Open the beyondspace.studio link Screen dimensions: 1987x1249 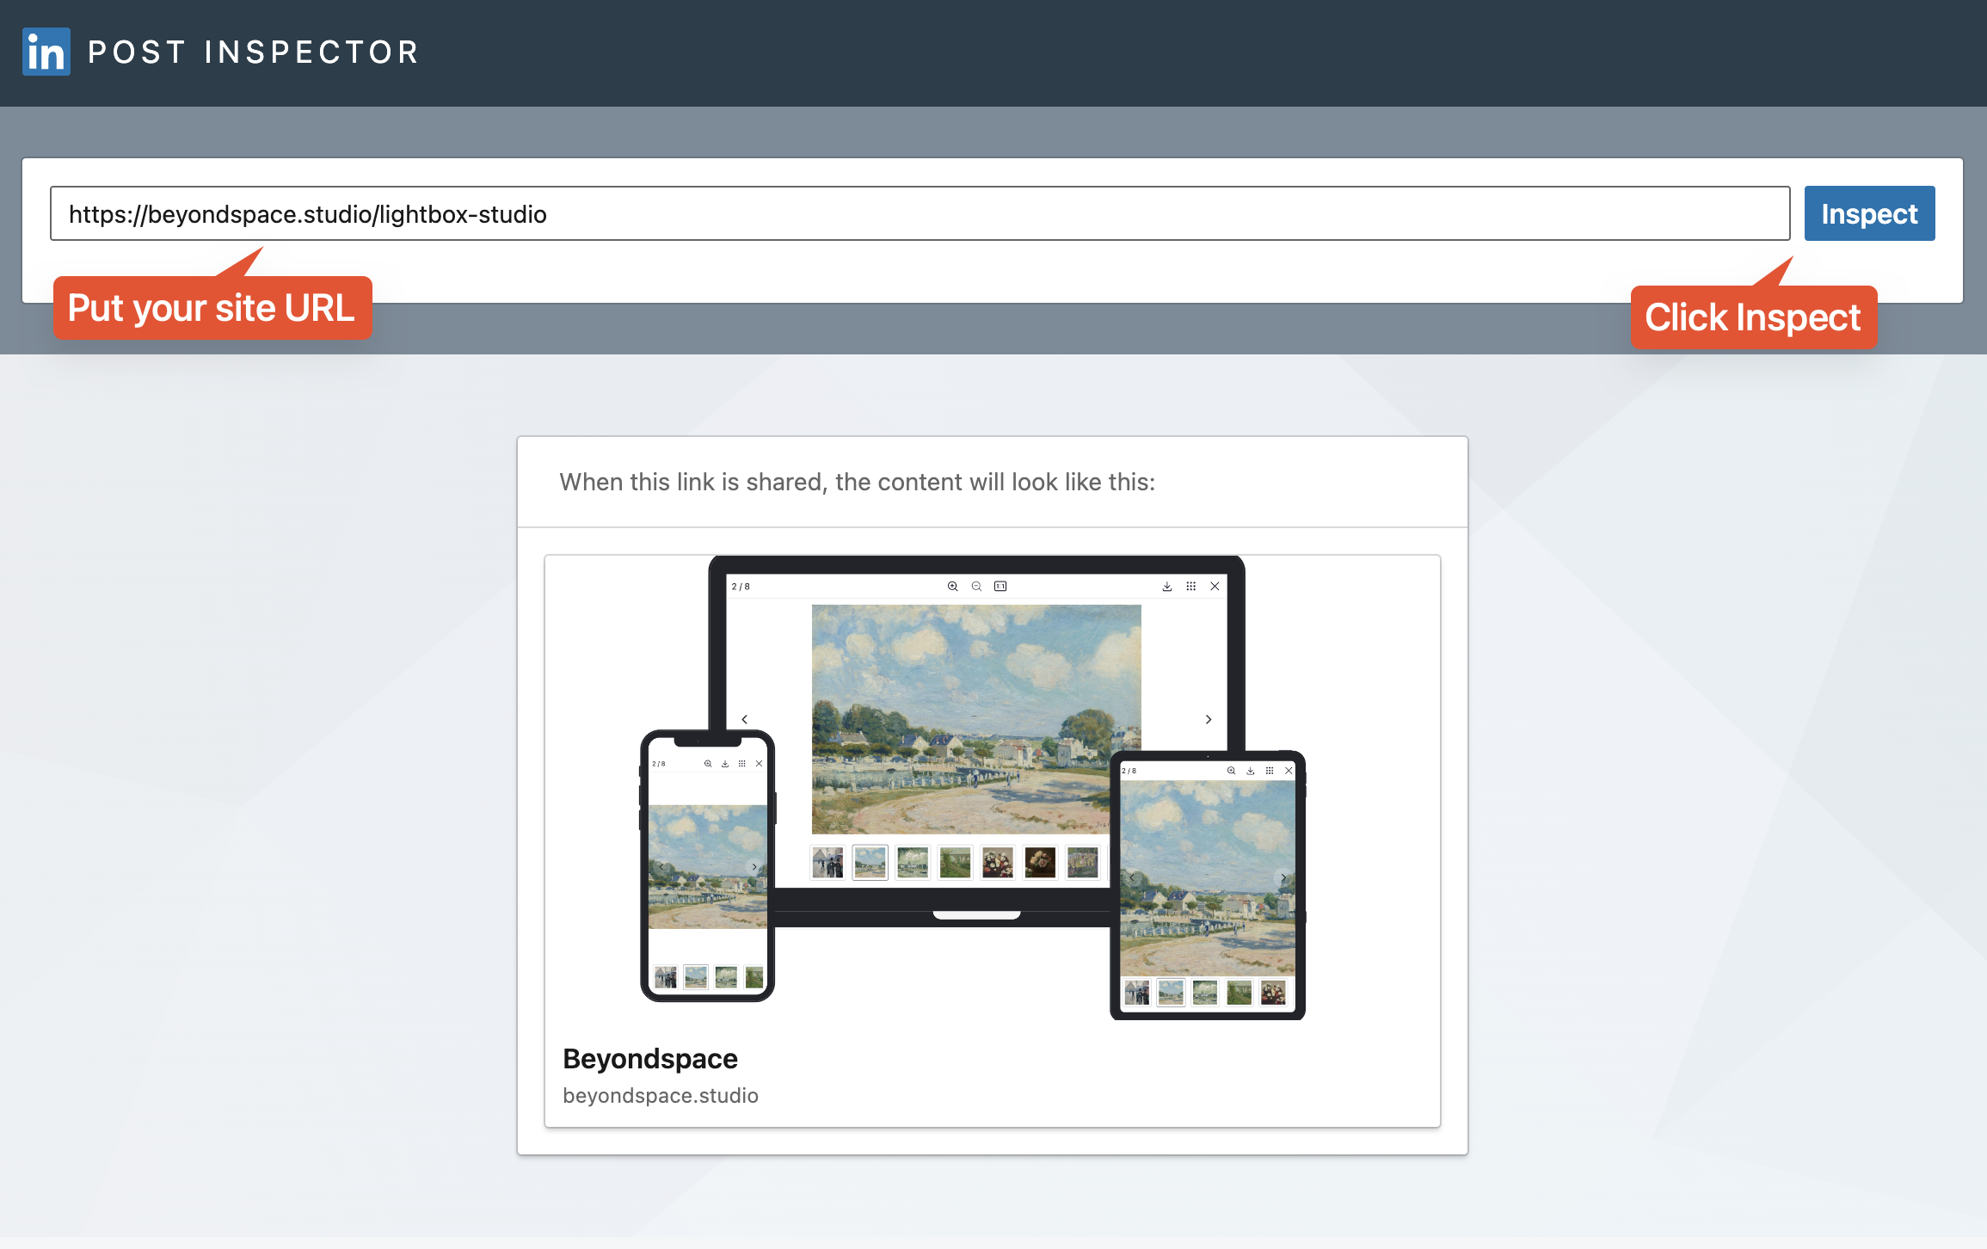[661, 1095]
